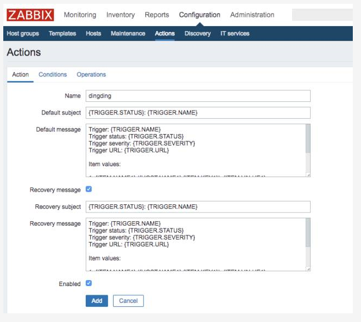The image size is (361, 322).
Task: Open the Reports menu
Action: (157, 15)
